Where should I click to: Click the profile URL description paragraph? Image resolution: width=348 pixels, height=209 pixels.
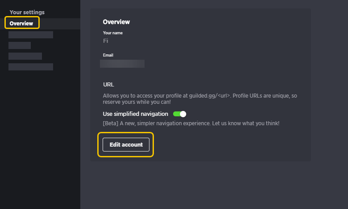pyautogui.click(x=200, y=99)
